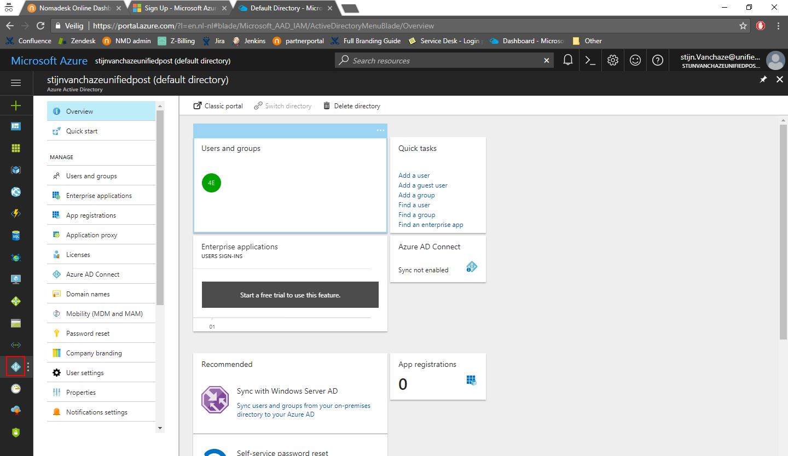Open Load balancers green diamond icon
The image size is (788, 456).
coord(16,301)
